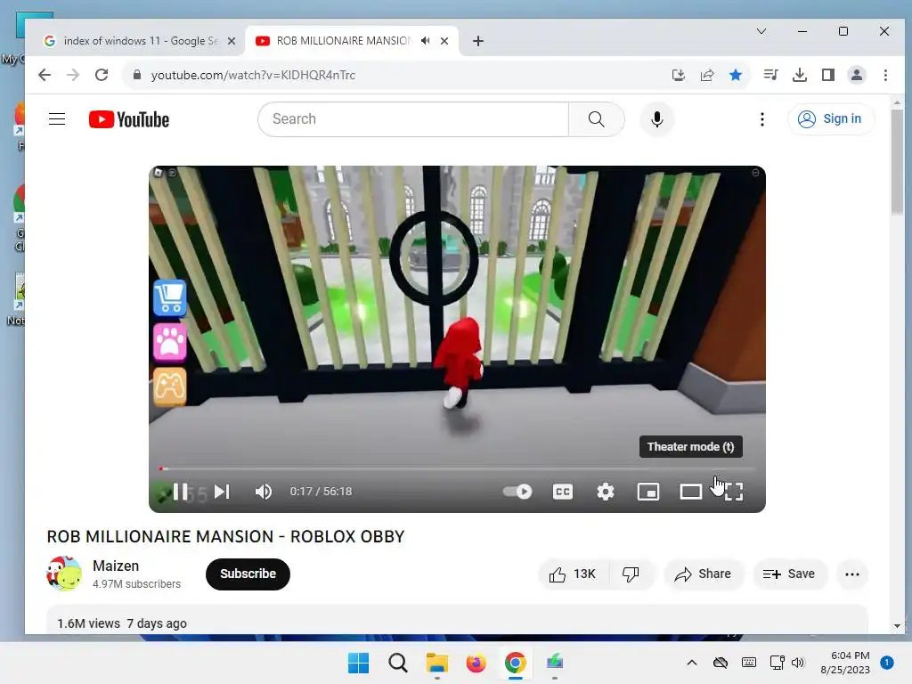Open the Windows Start menu
This screenshot has height=684, width=912.
pyautogui.click(x=358, y=663)
